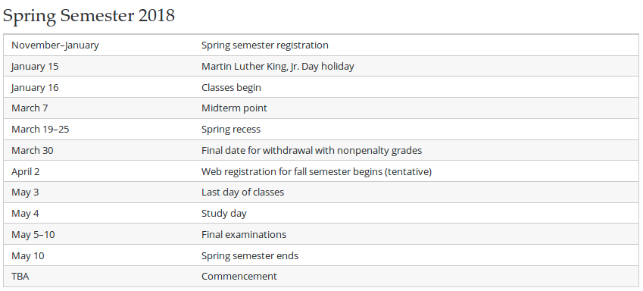Click the Midterm point entry
Image resolution: width=643 pixels, height=291 pixels.
234,108
